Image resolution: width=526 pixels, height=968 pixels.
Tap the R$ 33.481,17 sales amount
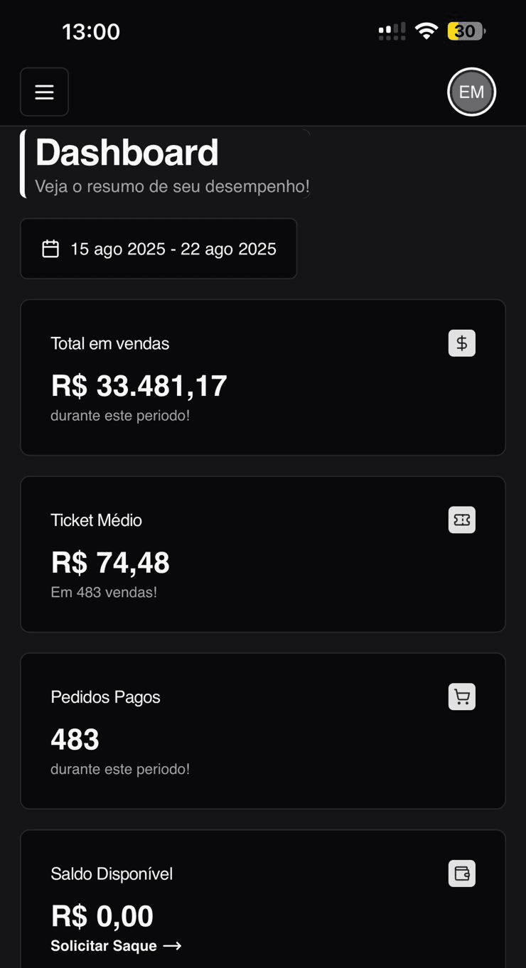[x=139, y=386]
